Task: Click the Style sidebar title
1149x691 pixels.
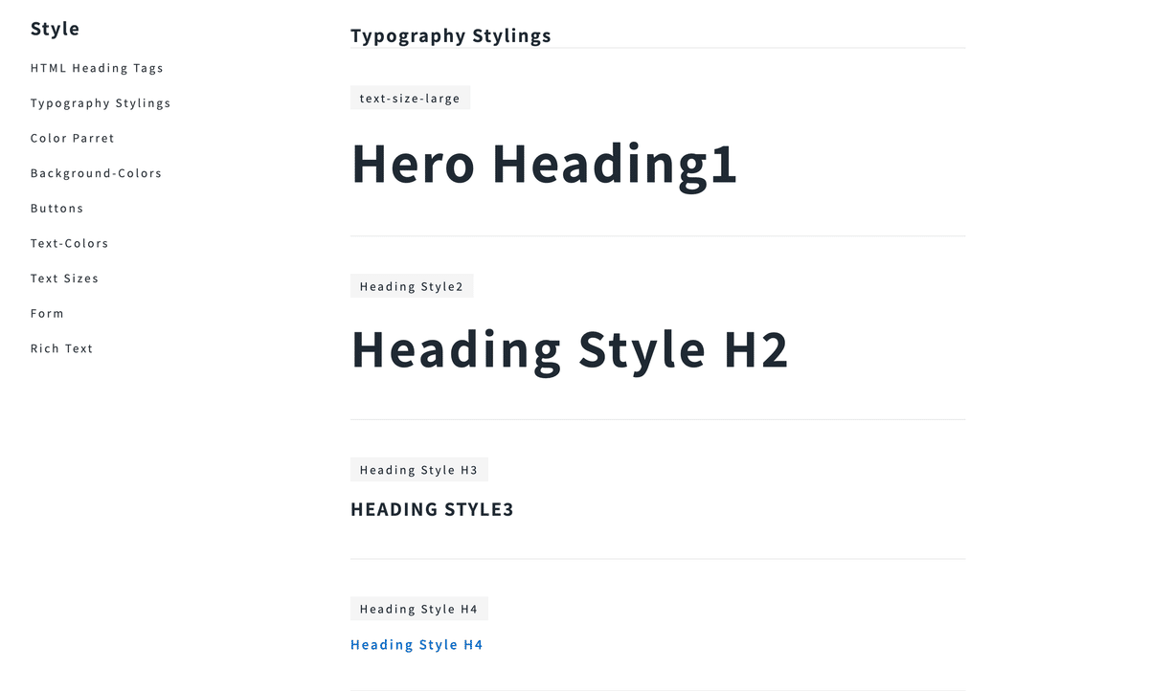Action: point(55,29)
